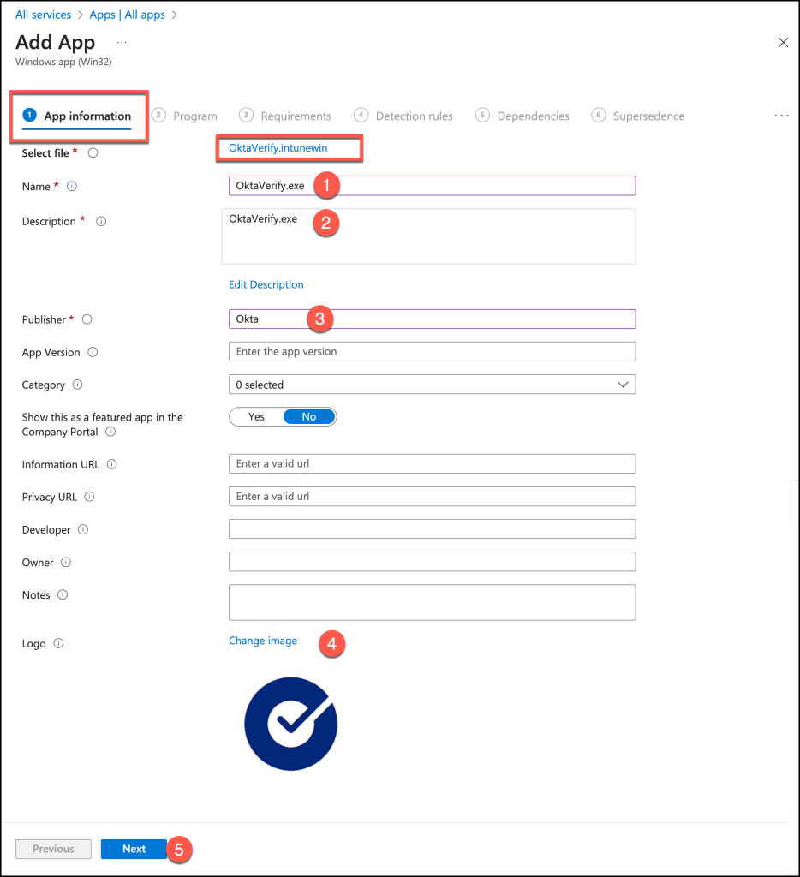The height and width of the screenshot is (877, 800).
Task: Open the OktaVerify.intunewin file link
Action: pos(278,148)
